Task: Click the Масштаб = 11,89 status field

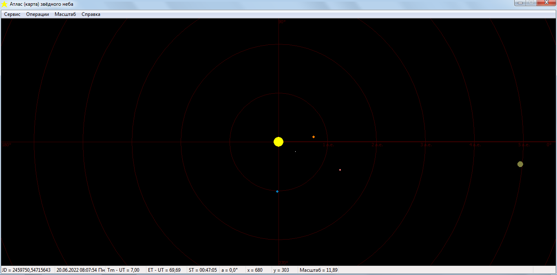Action: [318, 270]
